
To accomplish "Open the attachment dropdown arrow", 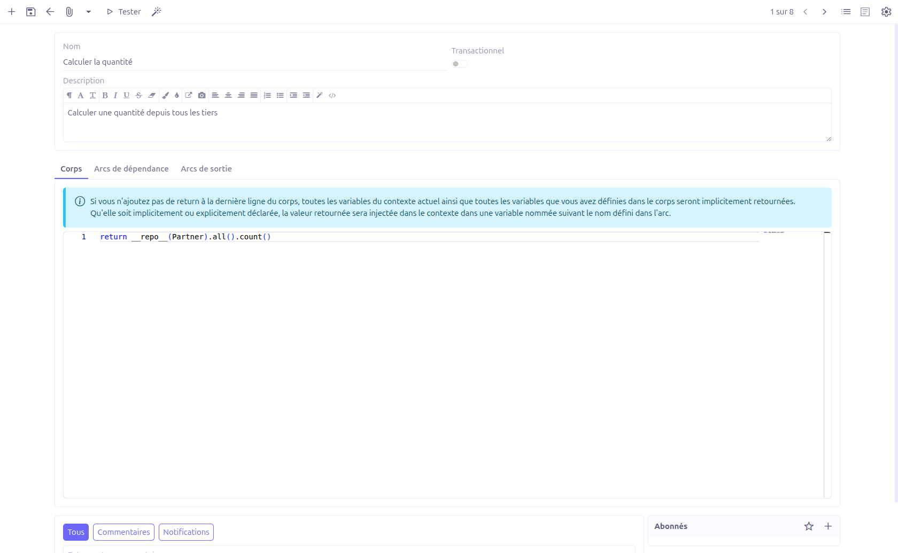I will [x=89, y=11].
